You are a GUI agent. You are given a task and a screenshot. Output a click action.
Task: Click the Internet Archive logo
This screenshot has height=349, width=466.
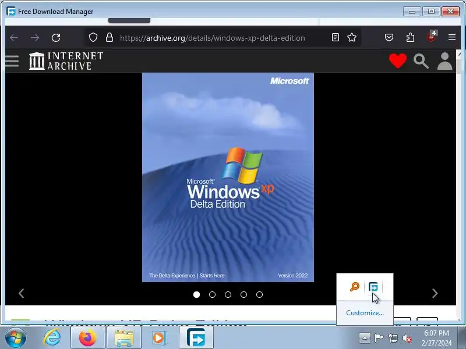[66, 61]
